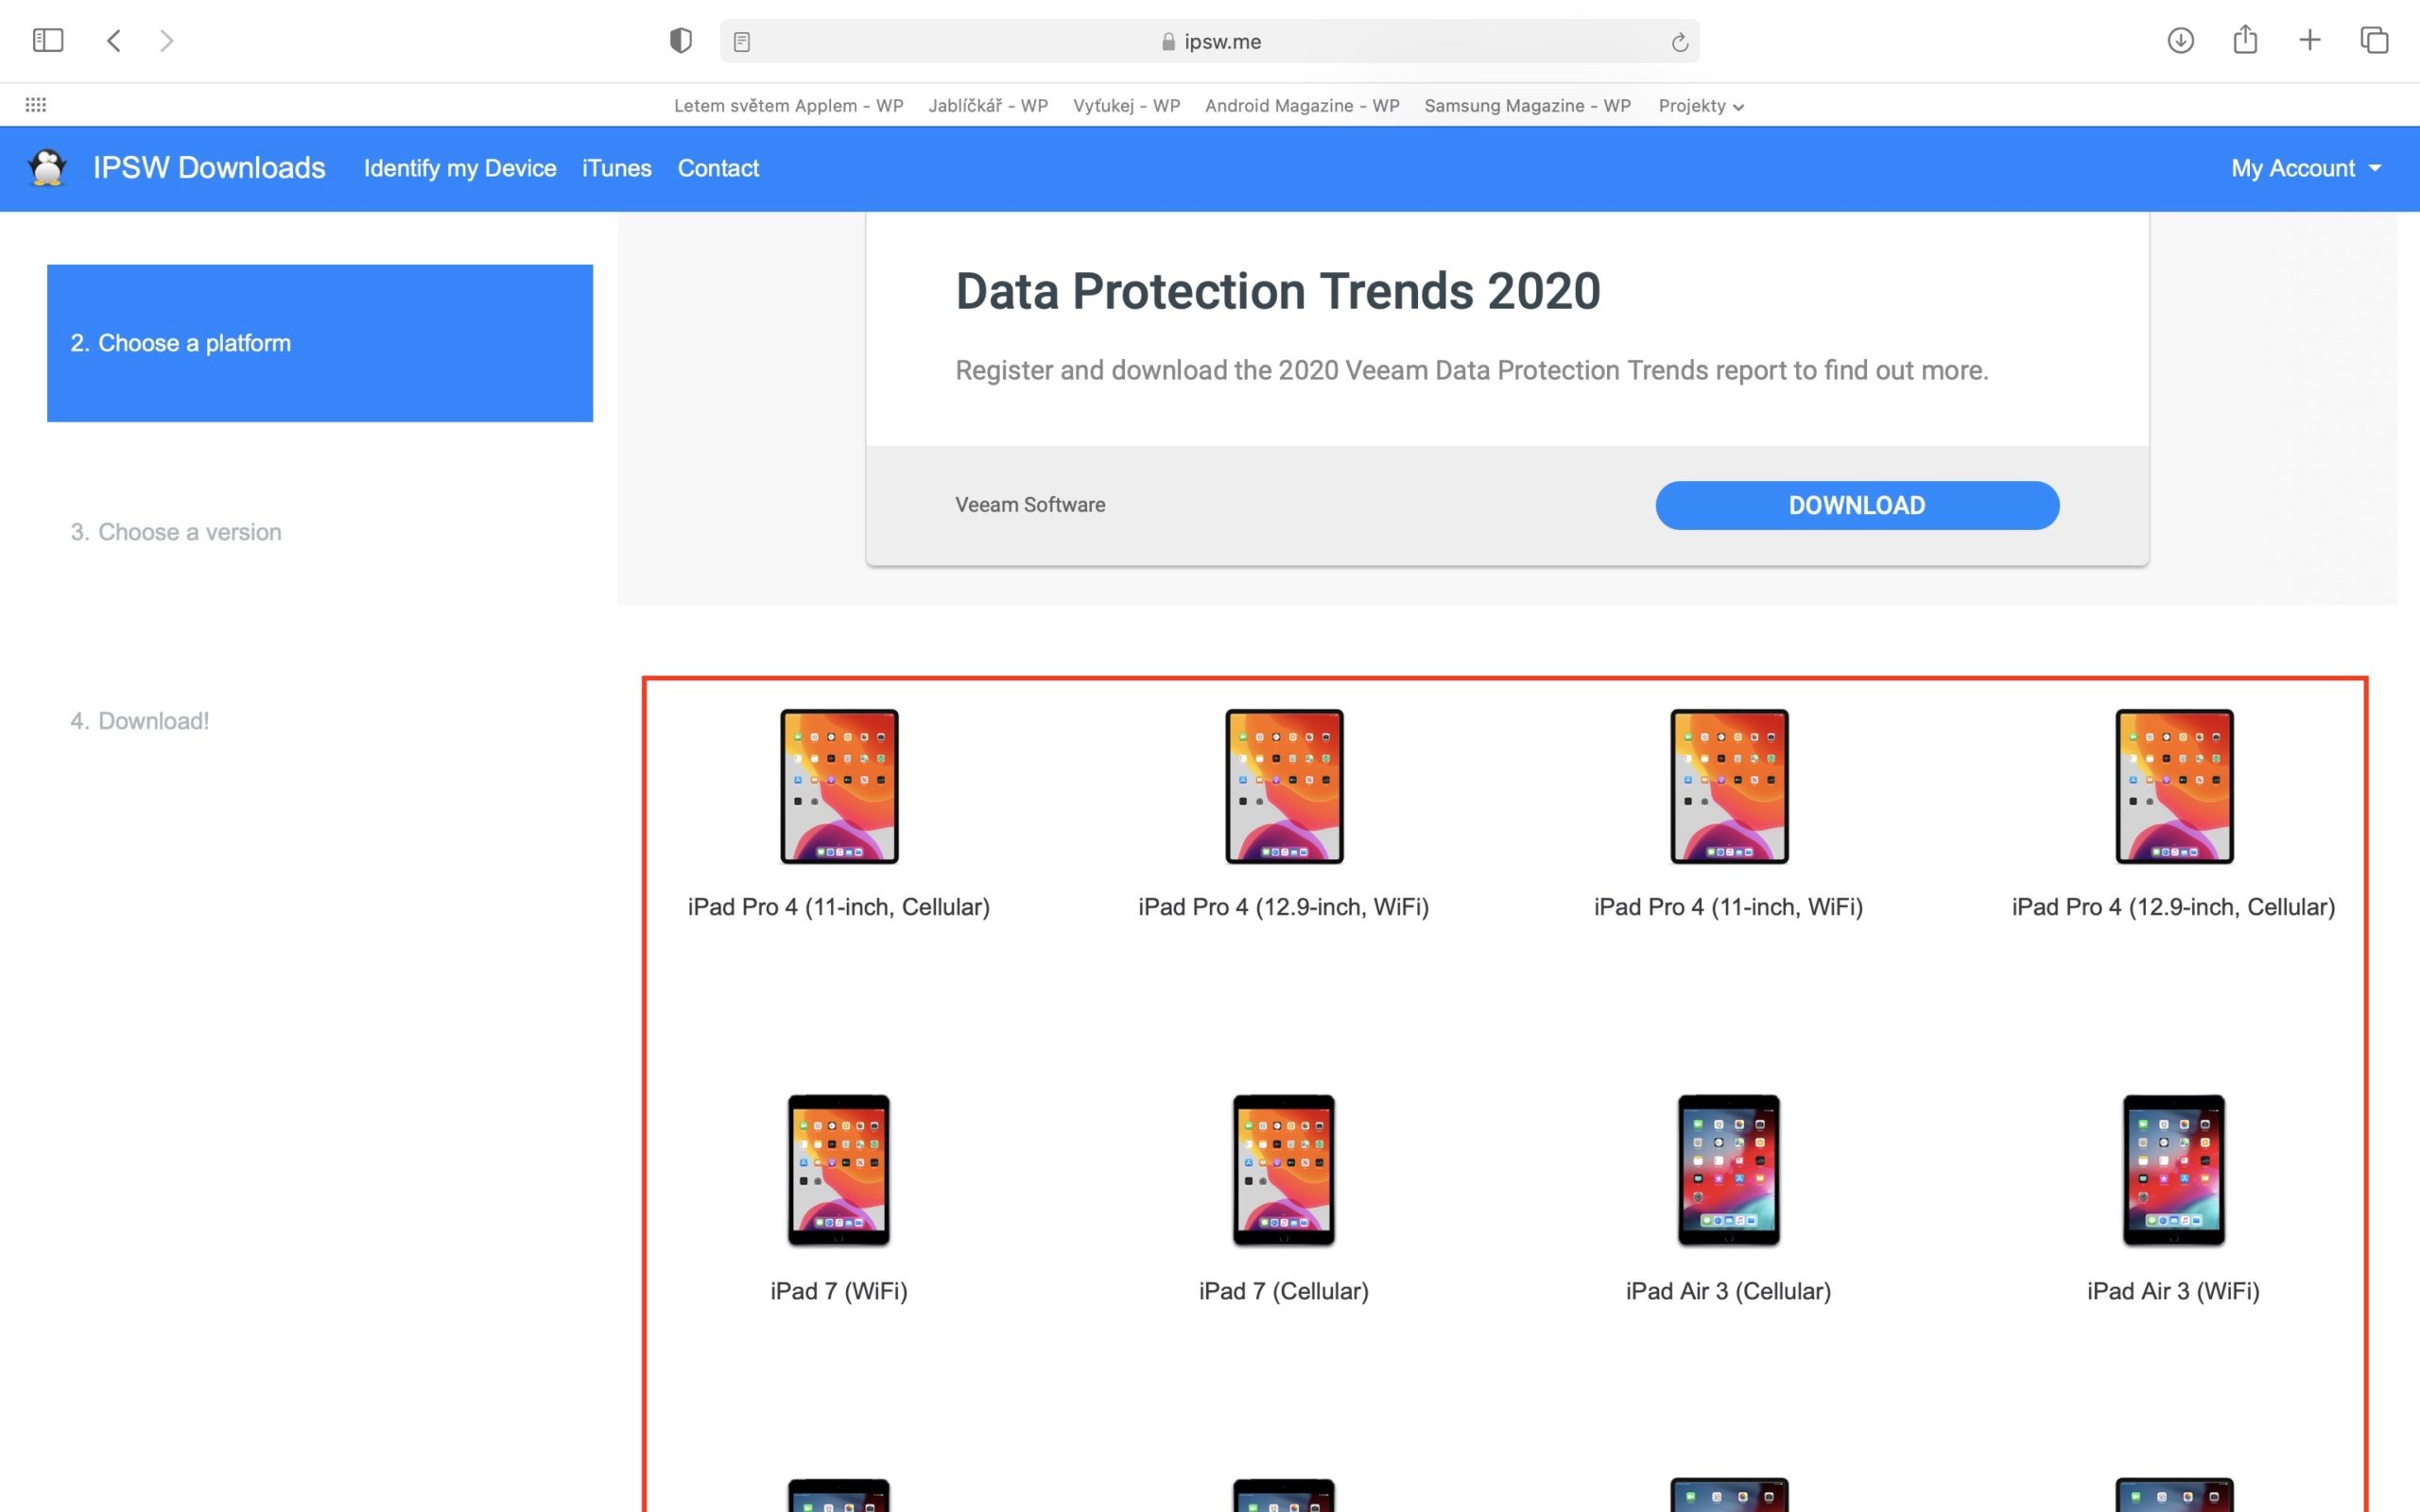
Task: Hide the Safari sidebar
Action: click(46, 40)
